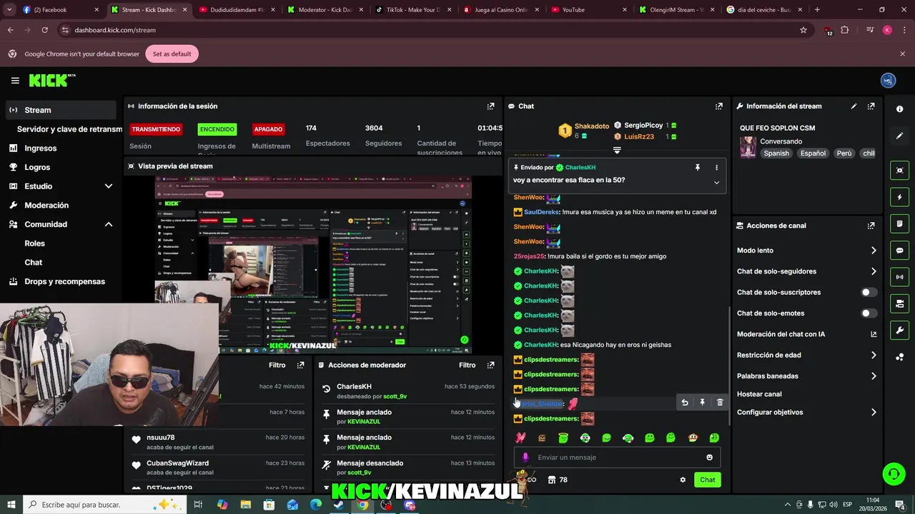Click the pencil icon in right sidebar

pyautogui.click(x=900, y=136)
